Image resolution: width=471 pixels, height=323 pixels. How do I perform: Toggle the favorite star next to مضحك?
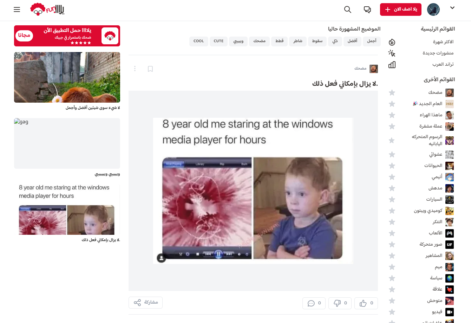(392, 92)
